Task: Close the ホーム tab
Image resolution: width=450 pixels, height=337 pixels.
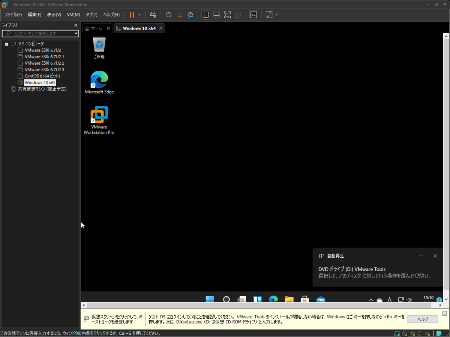Action: click(x=108, y=28)
